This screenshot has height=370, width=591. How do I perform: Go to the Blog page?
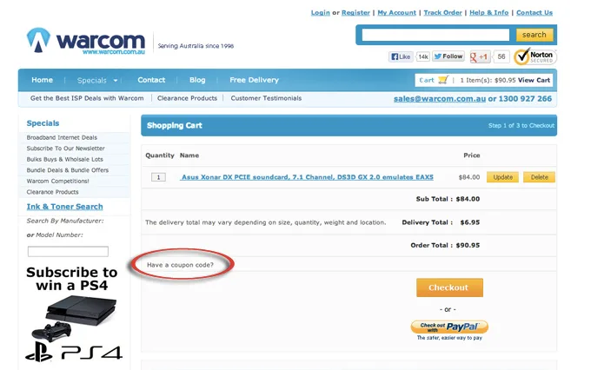click(197, 80)
